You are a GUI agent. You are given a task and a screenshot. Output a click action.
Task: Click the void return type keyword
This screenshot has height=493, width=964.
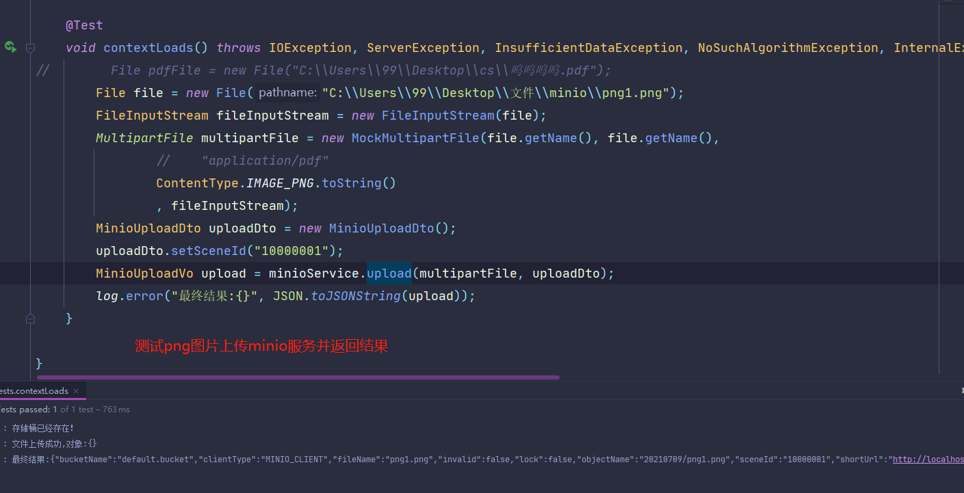(81, 48)
